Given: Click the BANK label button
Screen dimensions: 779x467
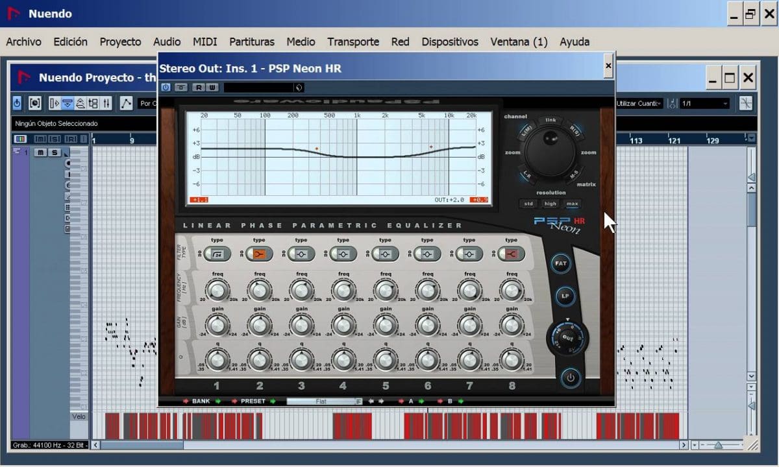Looking at the screenshot, I should (x=201, y=401).
